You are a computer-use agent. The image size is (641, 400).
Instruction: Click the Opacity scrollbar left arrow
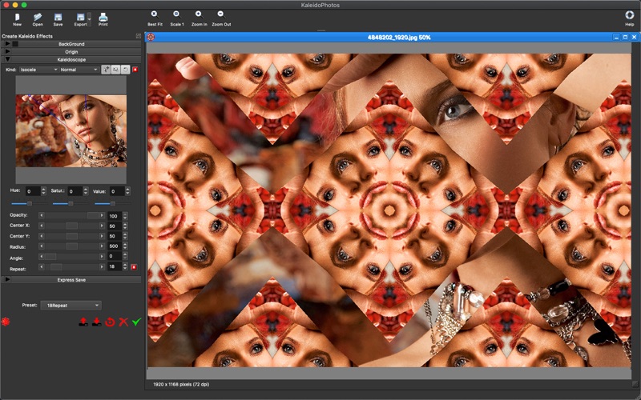click(x=42, y=215)
